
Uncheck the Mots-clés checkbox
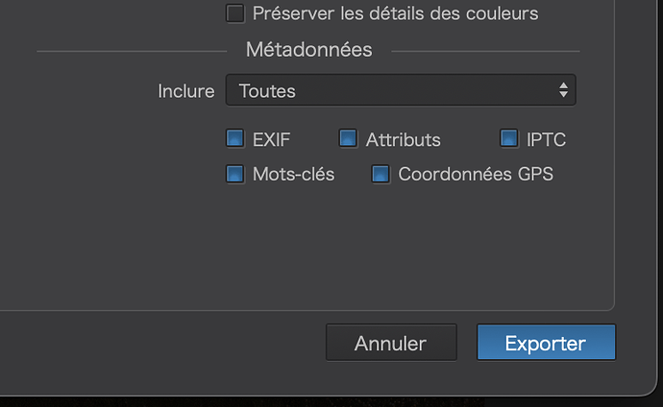[x=235, y=174]
